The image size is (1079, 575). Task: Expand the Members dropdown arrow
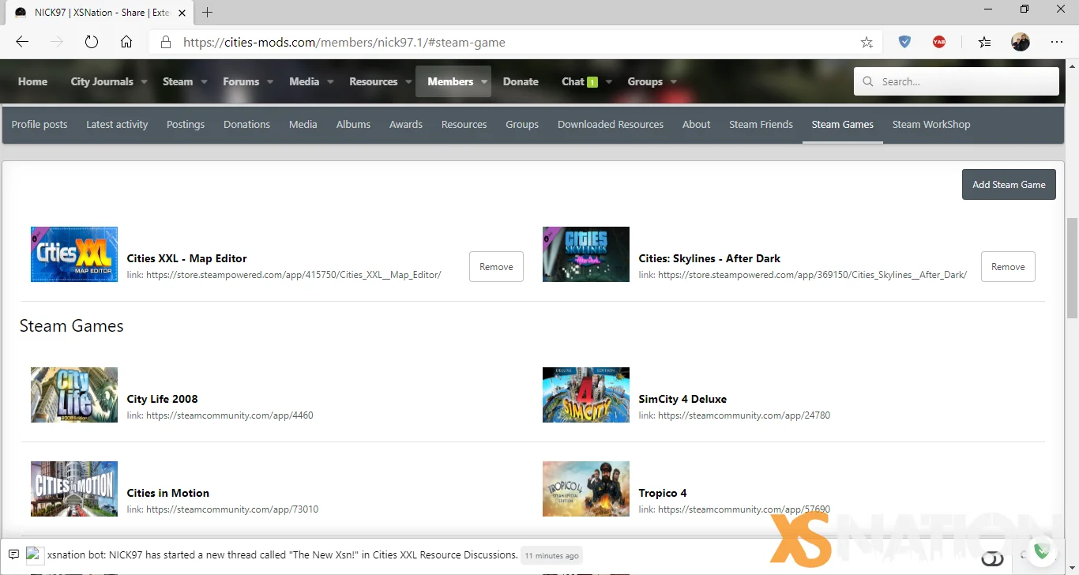pos(484,81)
